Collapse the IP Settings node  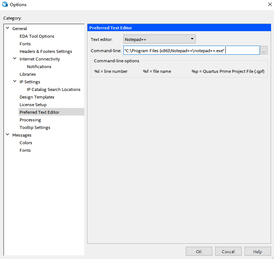[15, 81]
